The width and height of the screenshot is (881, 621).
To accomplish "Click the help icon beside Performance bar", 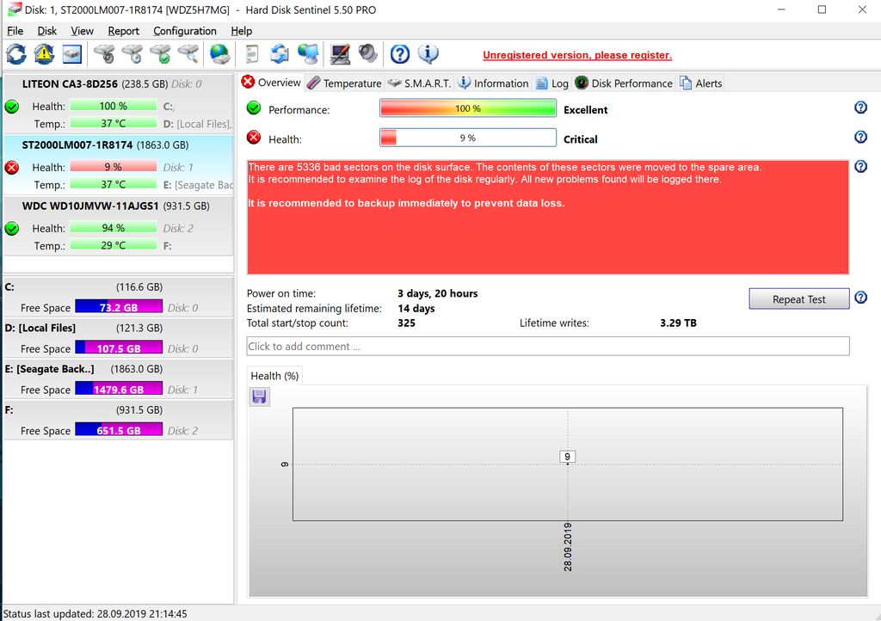I will pos(859,108).
